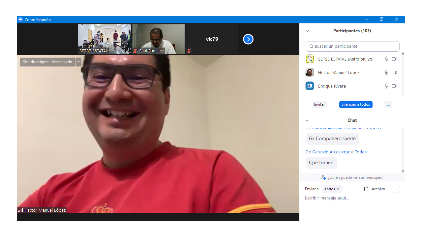Toggle Enrique Rivera microphone icon
Viewport: 422px width, 237px height.
coord(386,86)
